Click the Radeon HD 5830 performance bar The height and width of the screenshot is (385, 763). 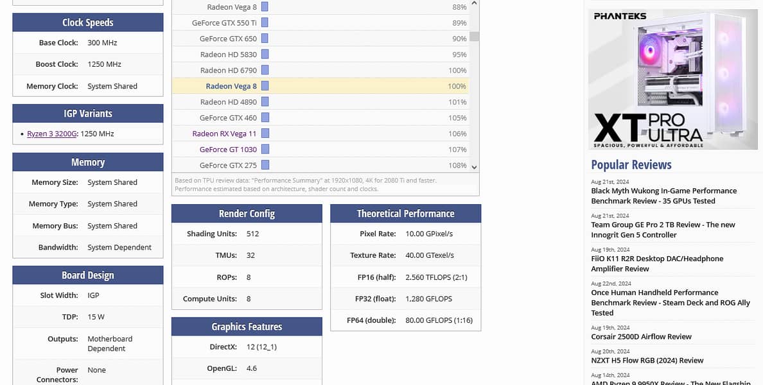coord(265,54)
